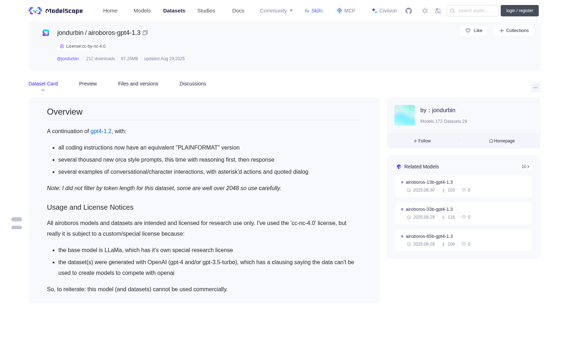Expand the Community dropdown menu
The image size is (569, 356).
point(276,11)
